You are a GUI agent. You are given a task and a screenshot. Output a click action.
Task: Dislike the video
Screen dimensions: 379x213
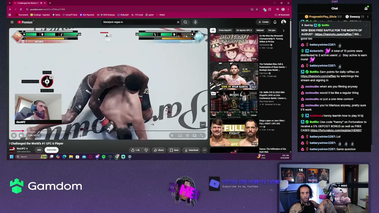(146, 150)
